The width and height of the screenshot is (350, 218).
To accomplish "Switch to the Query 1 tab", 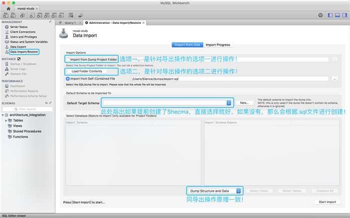I will coord(70,23).
